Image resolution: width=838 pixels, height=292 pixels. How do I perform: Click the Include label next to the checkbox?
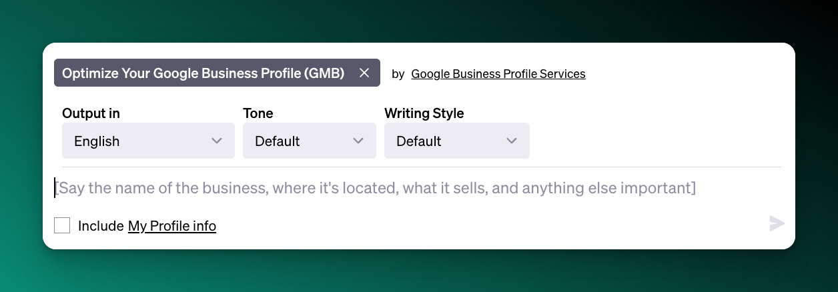click(101, 226)
